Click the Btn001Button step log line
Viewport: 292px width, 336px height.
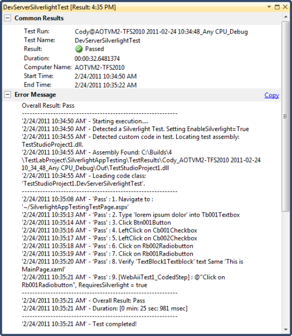pos(96,223)
